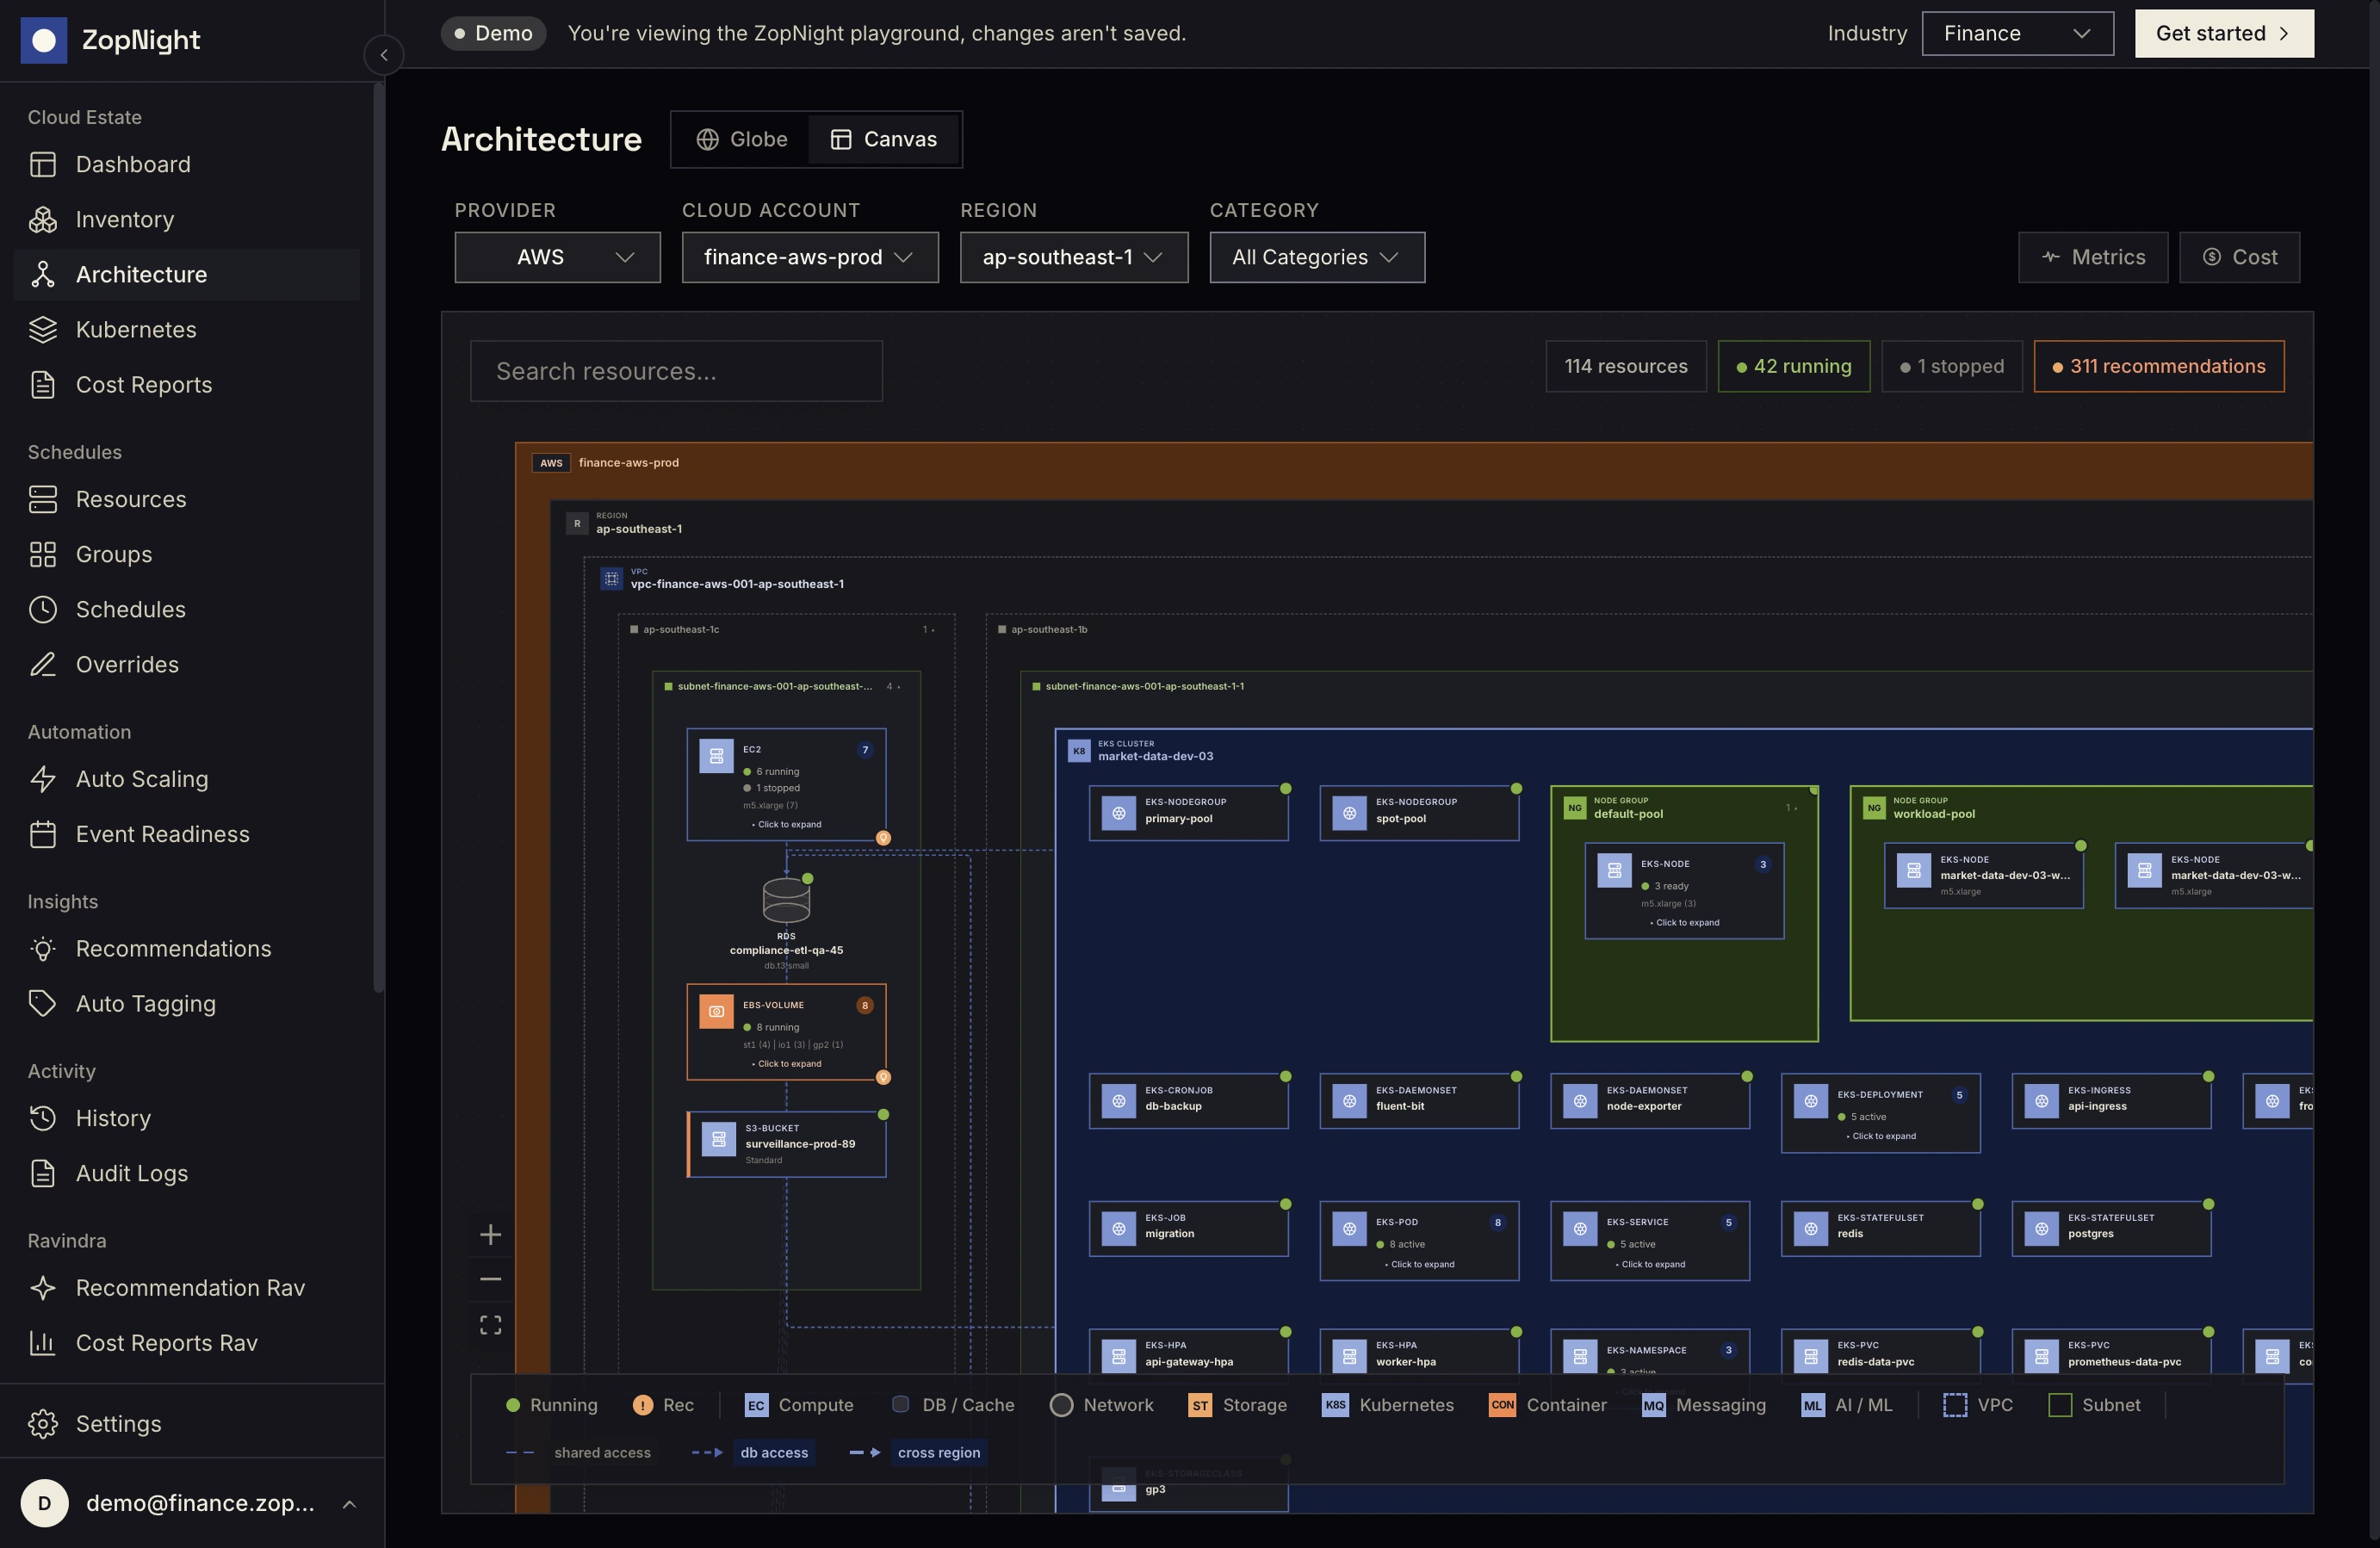
Task: Open the RDS compliance-etl-qa-45 database icon
Action: coord(786,900)
